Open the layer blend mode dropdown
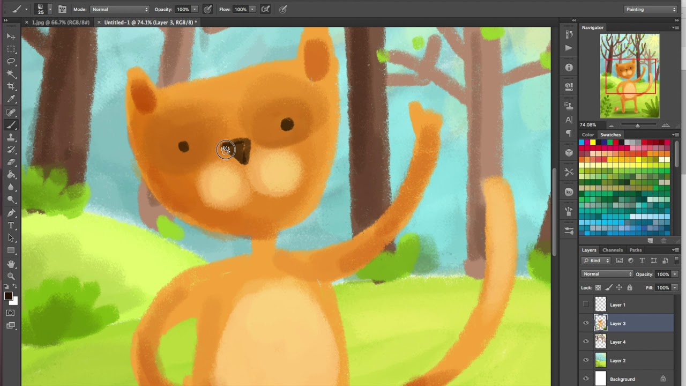This screenshot has width=686, height=386. [x=607, y=274]
